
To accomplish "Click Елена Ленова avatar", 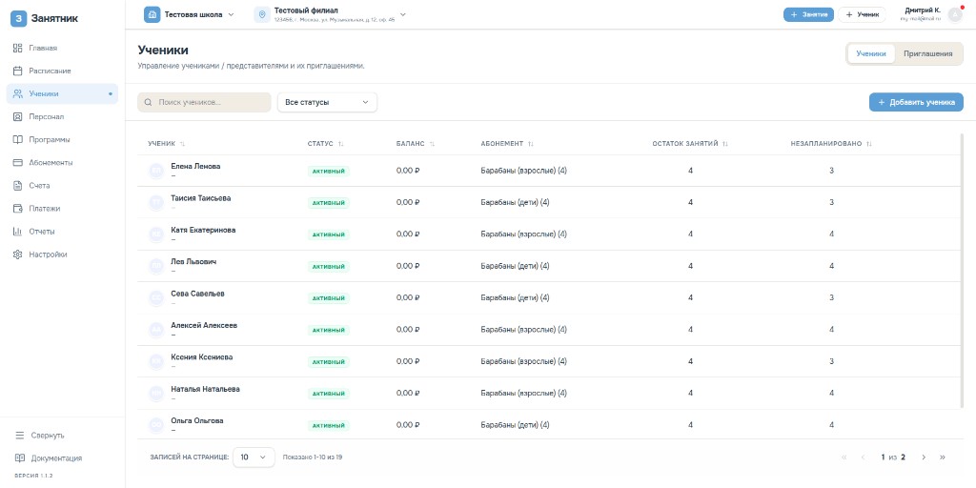I will coord(155,172).
